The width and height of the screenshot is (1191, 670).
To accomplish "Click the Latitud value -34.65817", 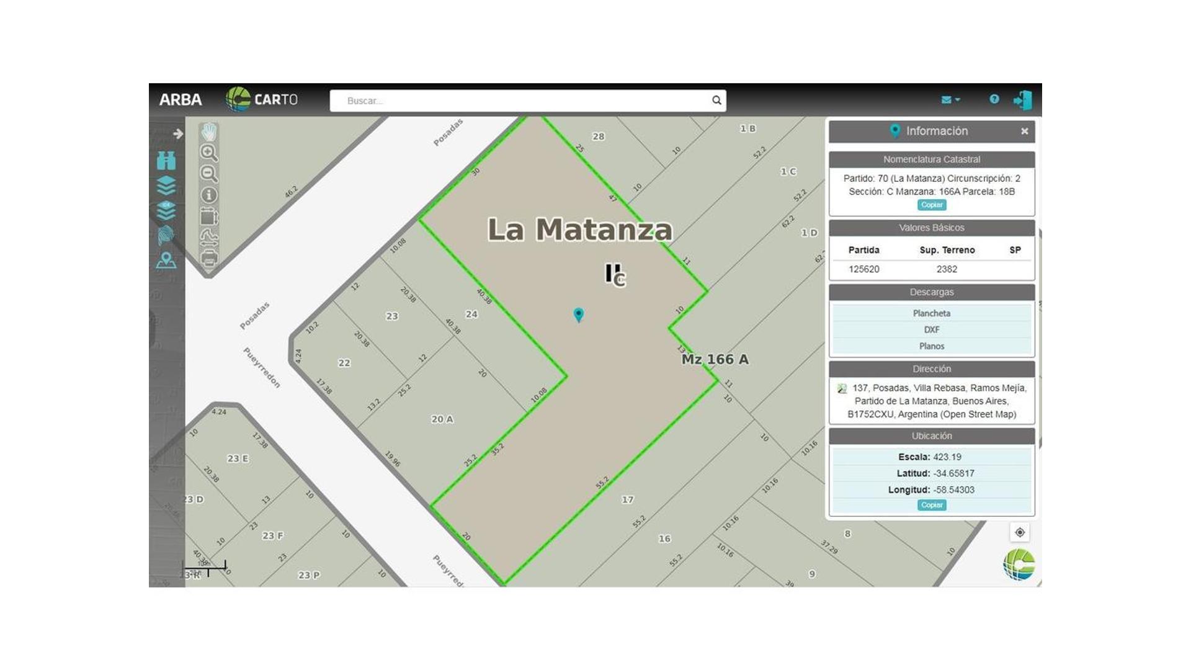I will point(954,473).
